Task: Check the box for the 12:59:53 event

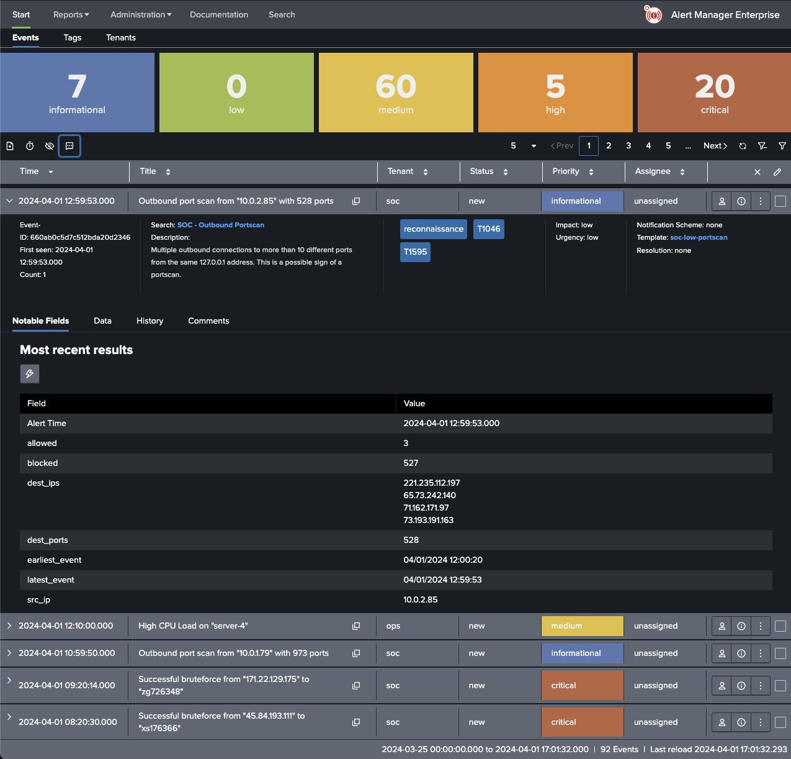Action: 780,201
